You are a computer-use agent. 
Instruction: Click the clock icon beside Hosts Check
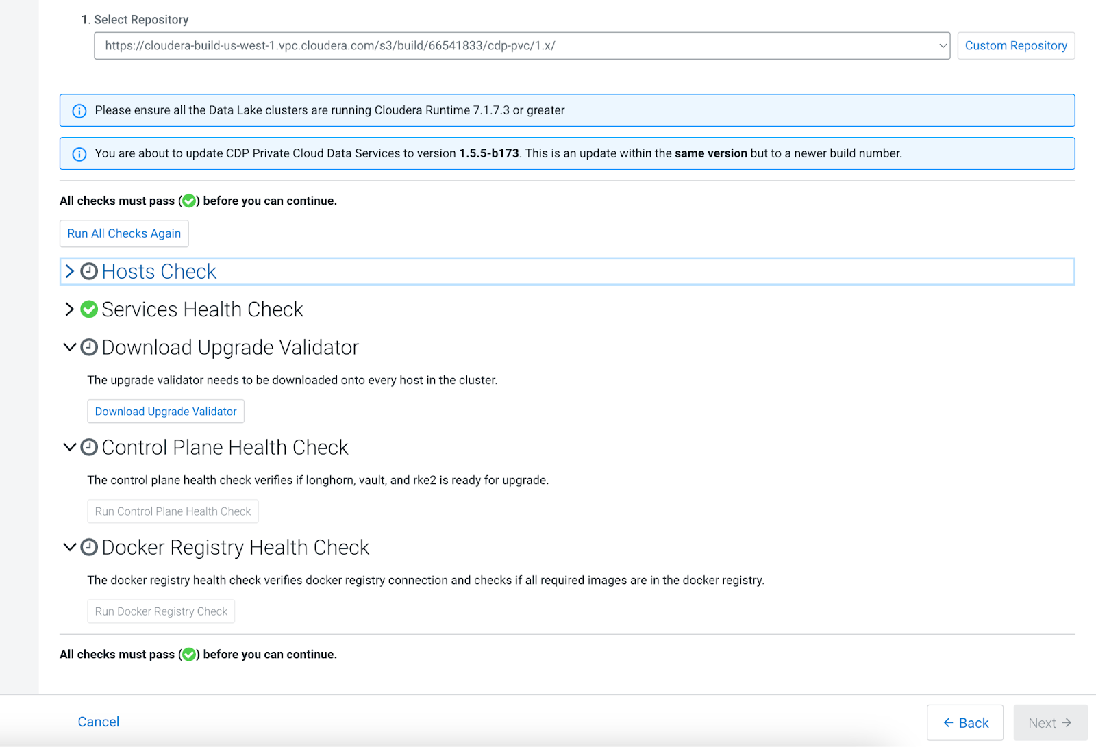tap(89, 272)
